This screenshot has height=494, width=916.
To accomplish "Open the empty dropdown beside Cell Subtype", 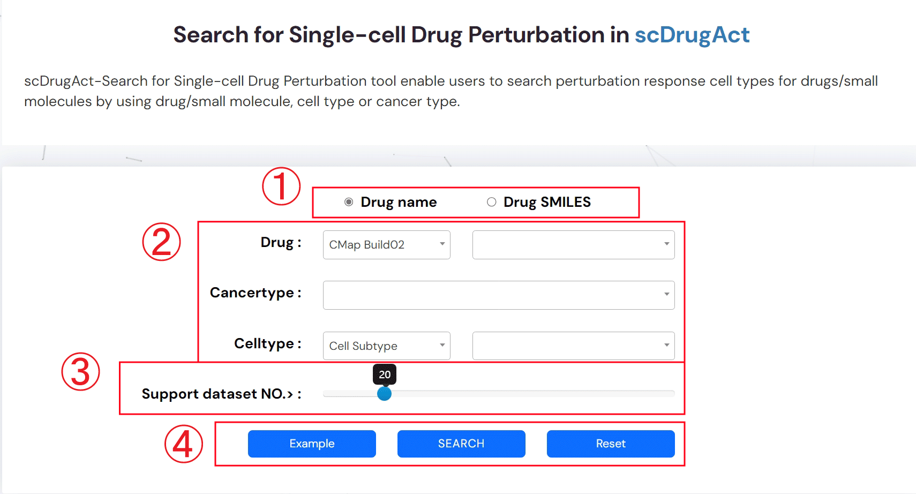I will pyautogui.click(x=573, y=346).
